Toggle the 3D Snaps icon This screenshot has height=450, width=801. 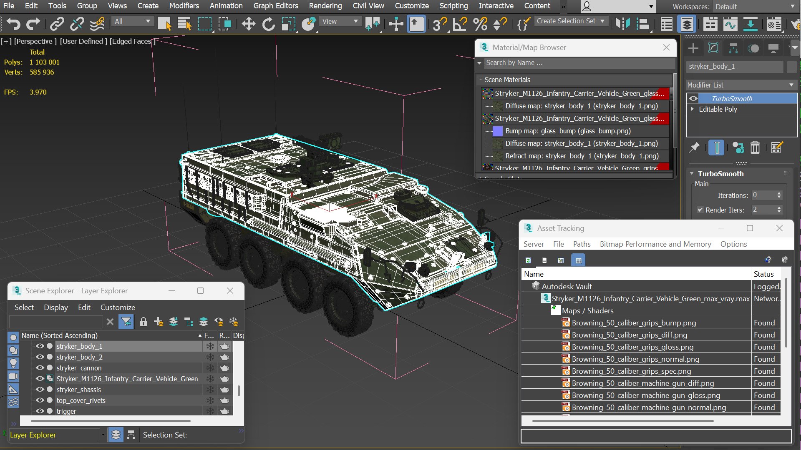pos(439,24)
